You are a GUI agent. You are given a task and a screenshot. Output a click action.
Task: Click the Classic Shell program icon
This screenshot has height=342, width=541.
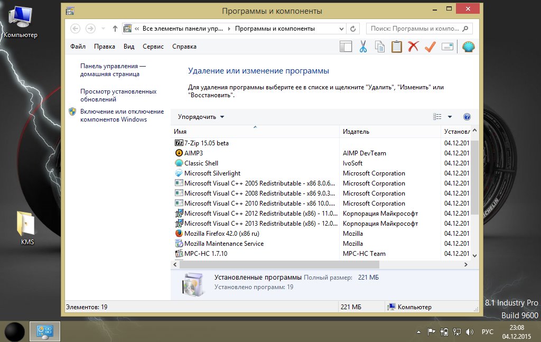coord(179,163)
